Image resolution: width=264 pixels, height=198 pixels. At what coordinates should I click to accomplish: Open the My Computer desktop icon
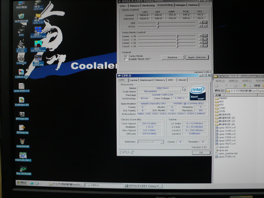click(21, 5)
